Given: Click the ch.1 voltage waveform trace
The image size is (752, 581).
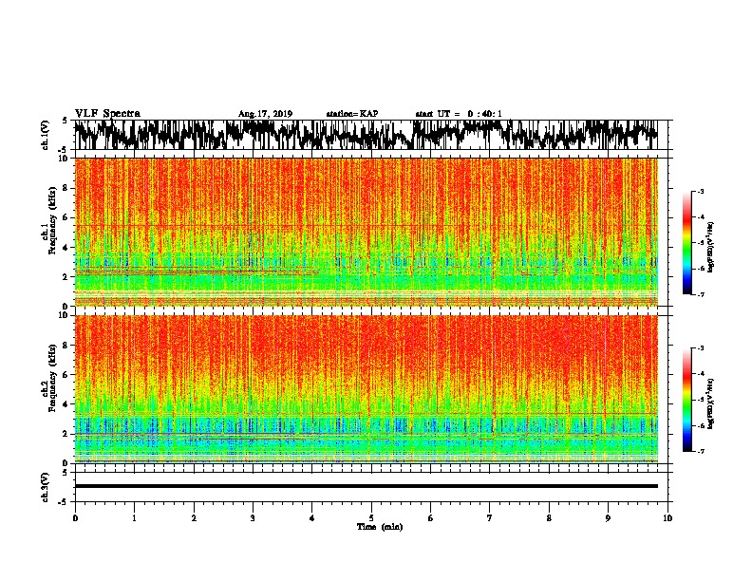Looking at the screenshot, I should pos(366,135).
